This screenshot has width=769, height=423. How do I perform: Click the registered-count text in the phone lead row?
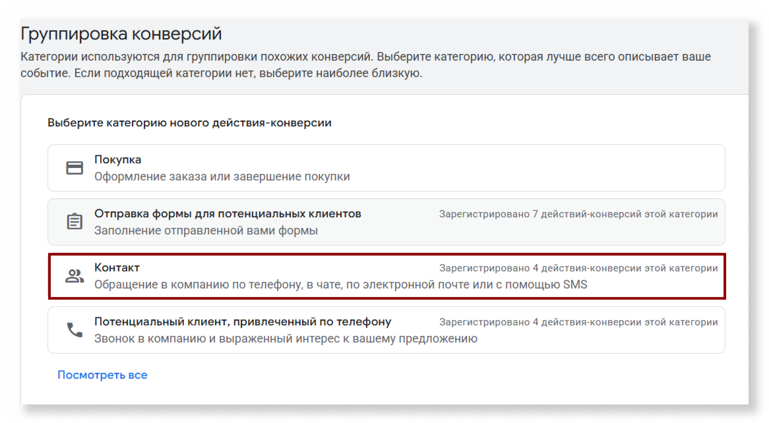click(x=578, y=322)
